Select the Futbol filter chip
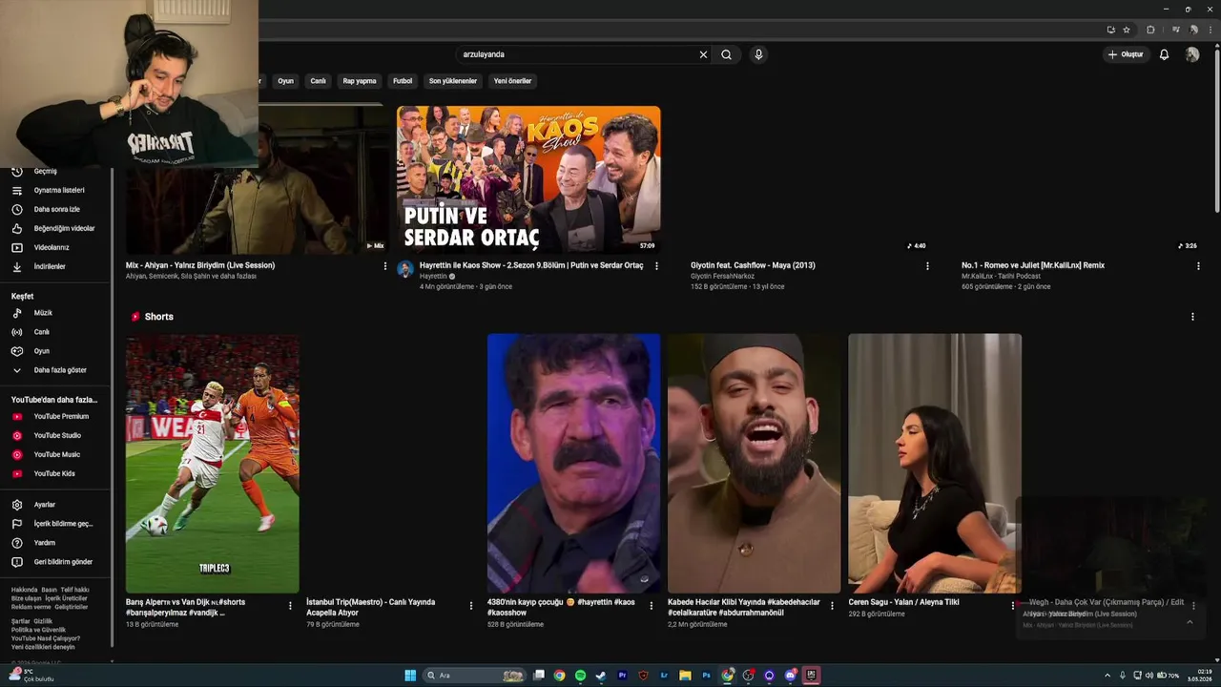The width and height of the screenshot is (1221, 687). [403, 81]
